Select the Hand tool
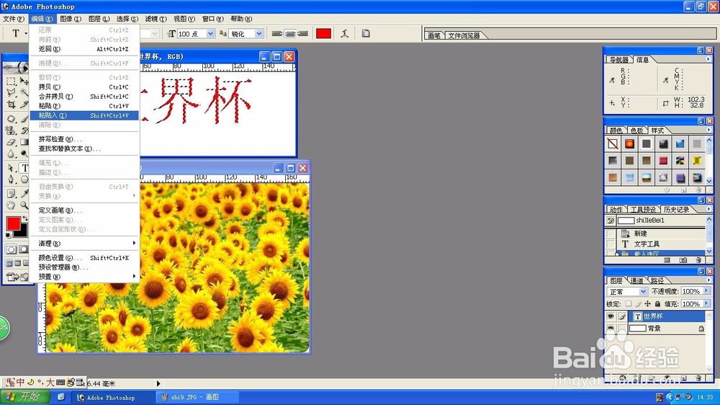The height and width of the screenshot is (405, 720). 11,205
